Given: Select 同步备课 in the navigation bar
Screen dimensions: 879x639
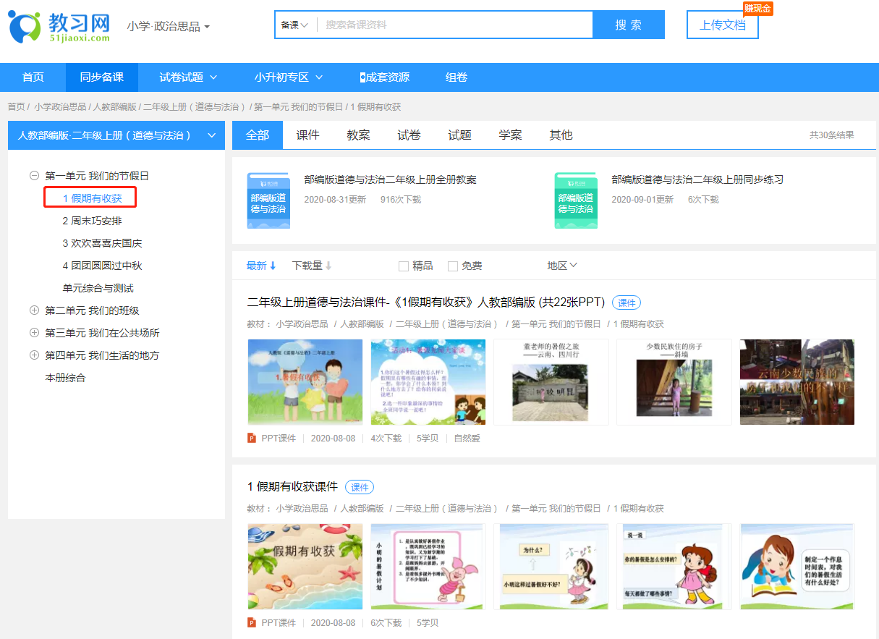Looking at the screenshot, I should pos(102,77).
